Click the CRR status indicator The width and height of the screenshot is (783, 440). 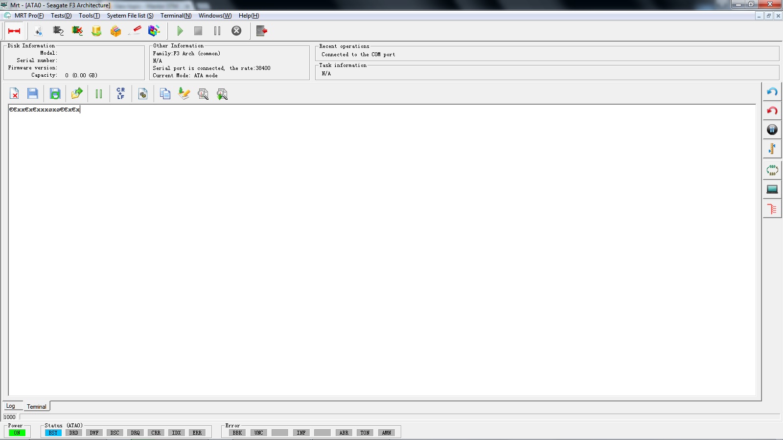click(x=156, y=433)
